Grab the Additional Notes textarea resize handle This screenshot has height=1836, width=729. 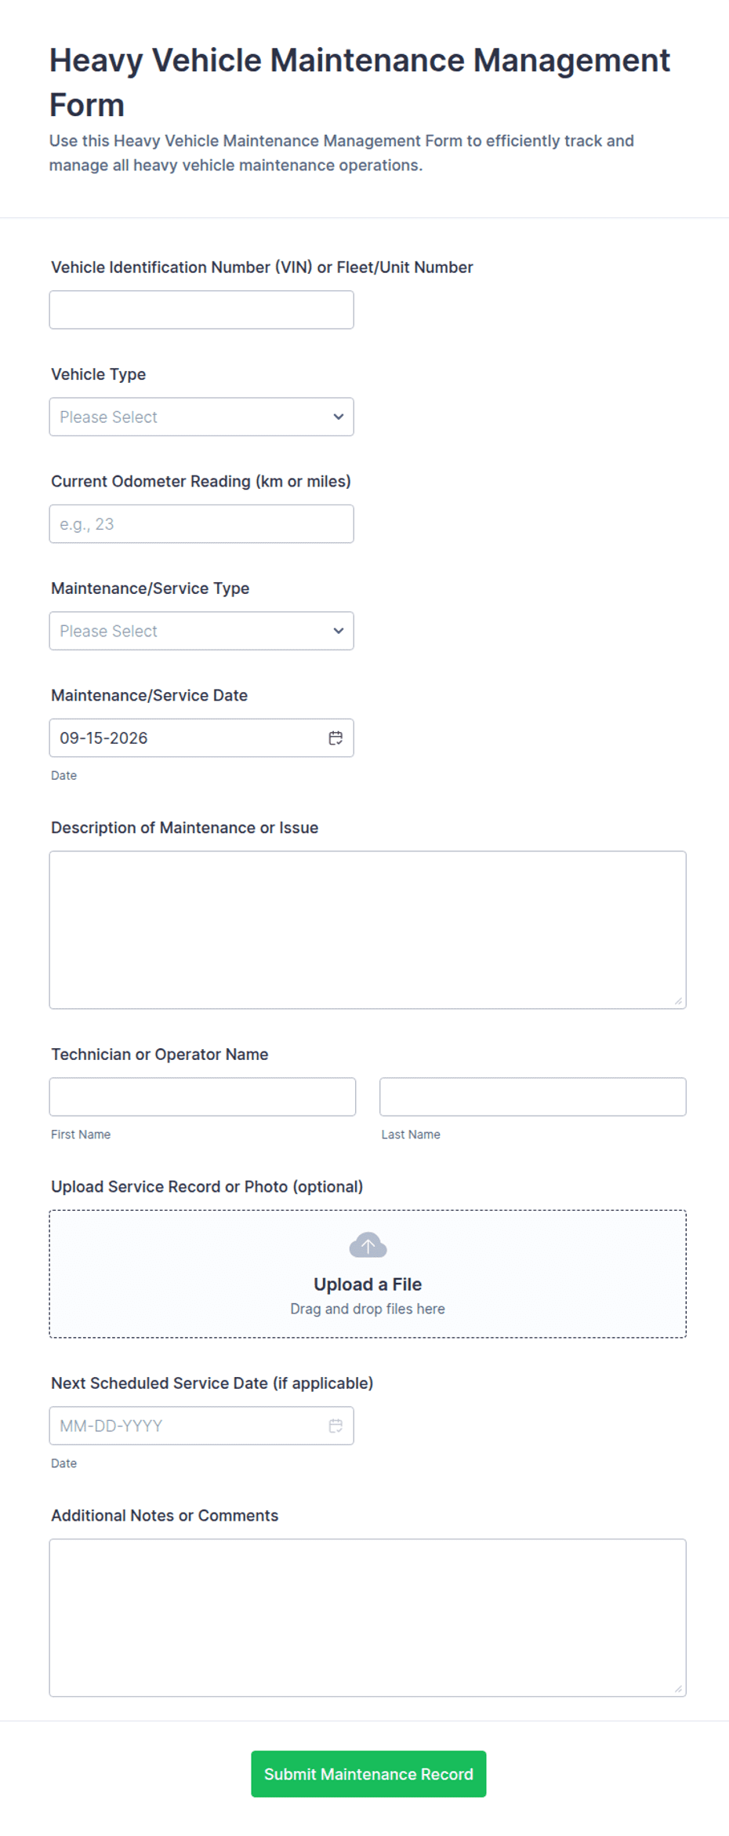pos(679,1689)
